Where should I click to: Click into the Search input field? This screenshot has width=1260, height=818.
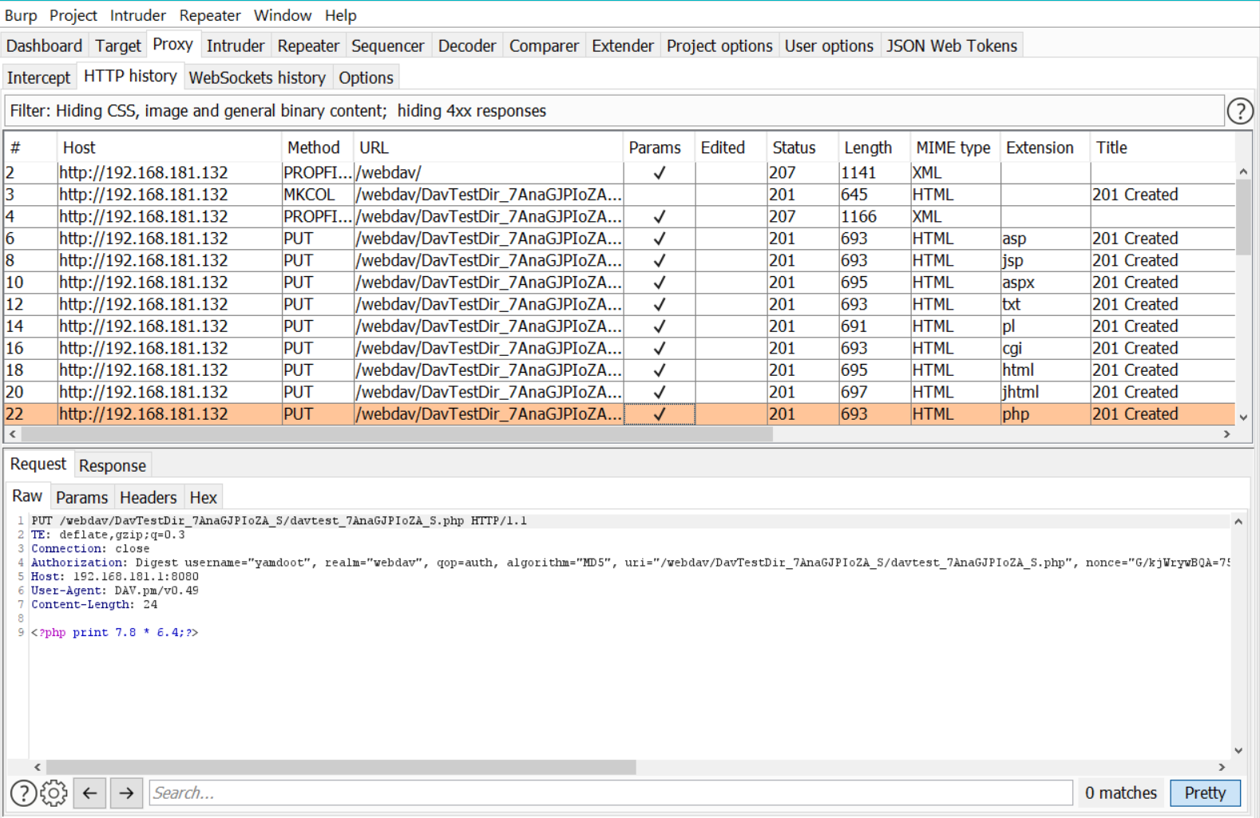pos(610,793)
